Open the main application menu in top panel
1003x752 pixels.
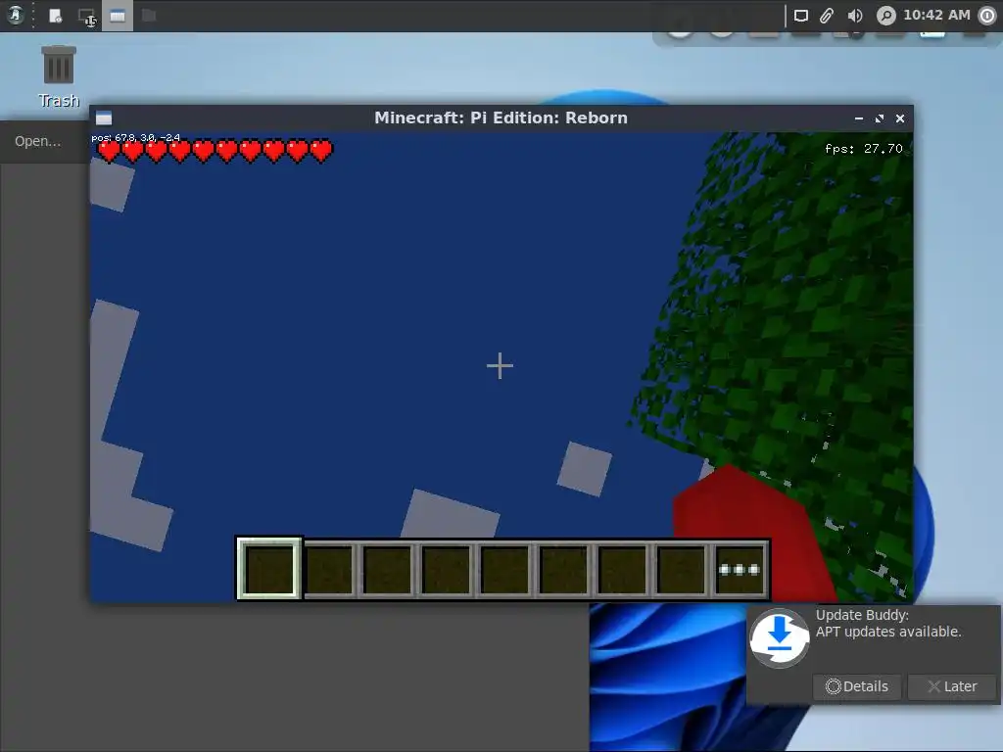pos(15,15)
